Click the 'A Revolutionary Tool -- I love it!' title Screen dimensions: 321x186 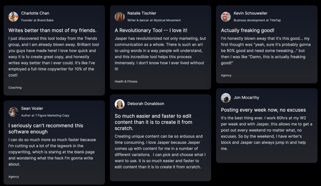point(151,30)
